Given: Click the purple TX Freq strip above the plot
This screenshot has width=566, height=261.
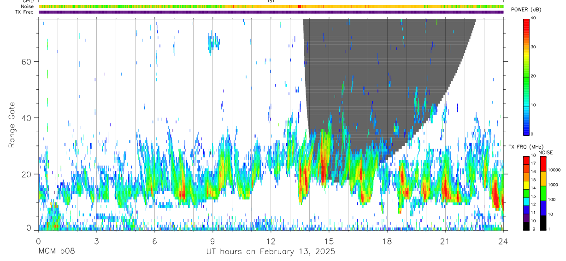Looking at the screenshot, I should [x=271, y=12].
